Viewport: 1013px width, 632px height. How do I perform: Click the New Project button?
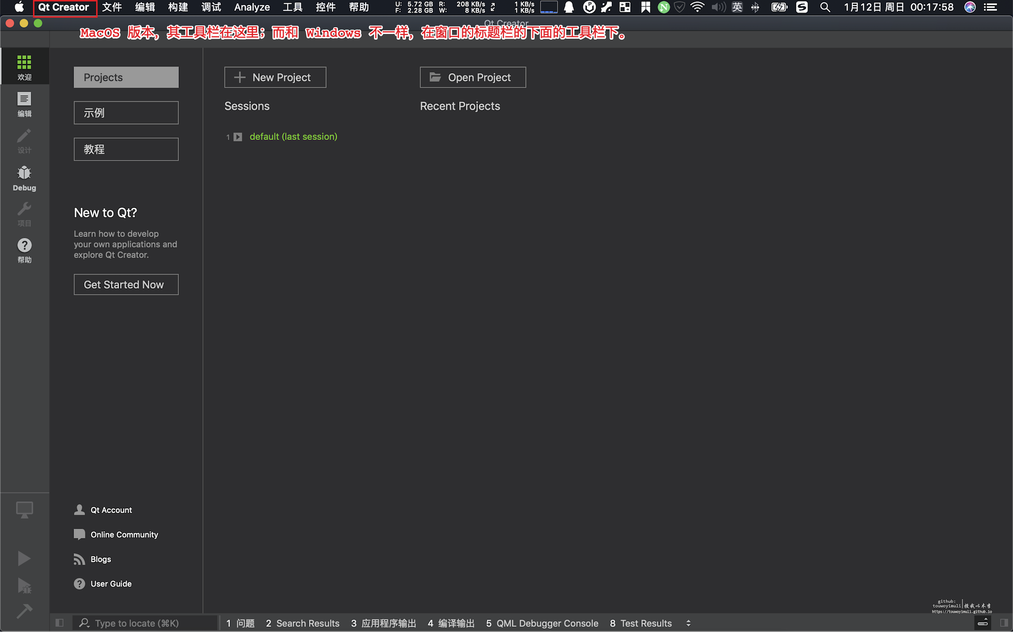[275, 77]
